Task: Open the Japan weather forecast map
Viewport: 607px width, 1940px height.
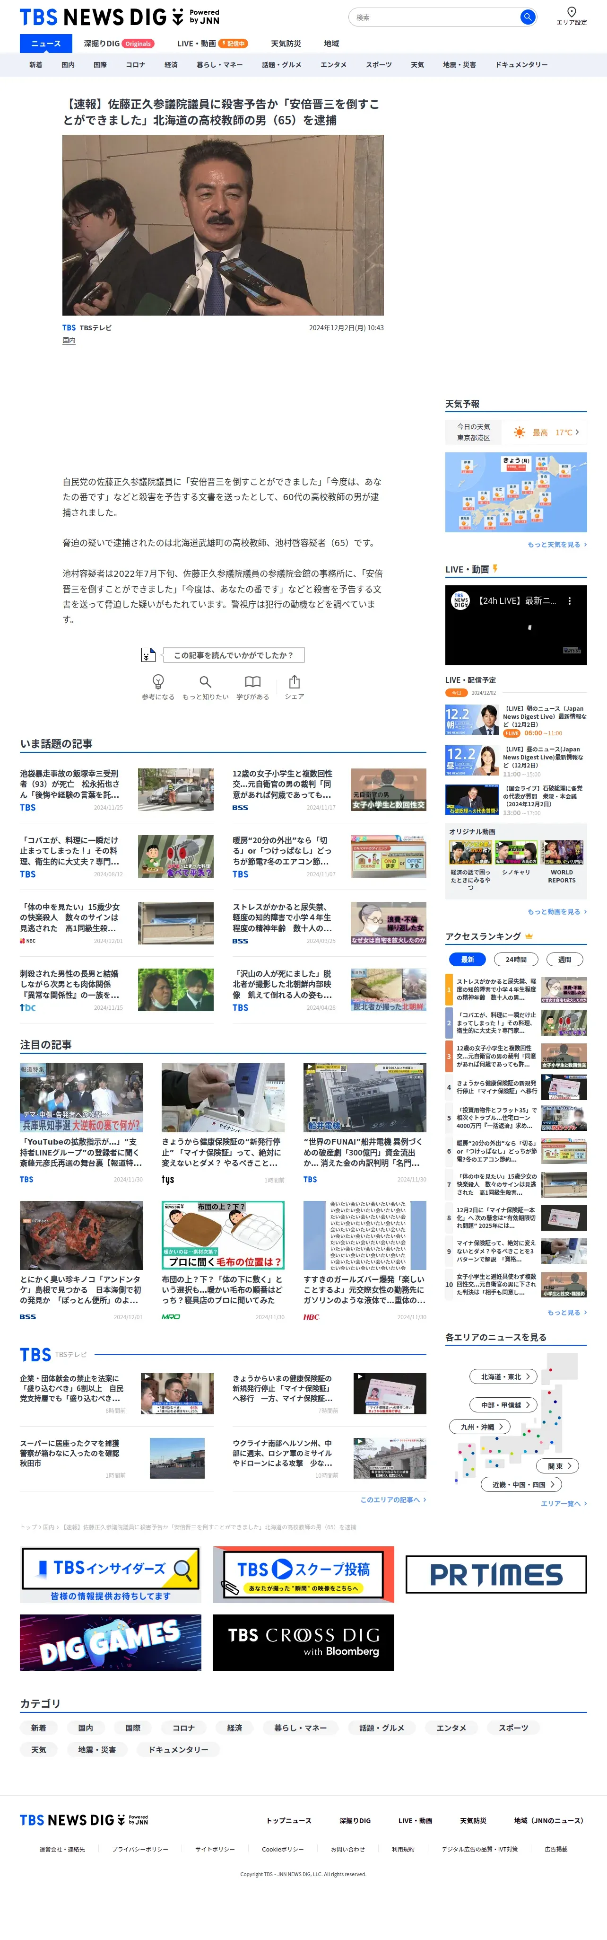Action: [516, 492]
